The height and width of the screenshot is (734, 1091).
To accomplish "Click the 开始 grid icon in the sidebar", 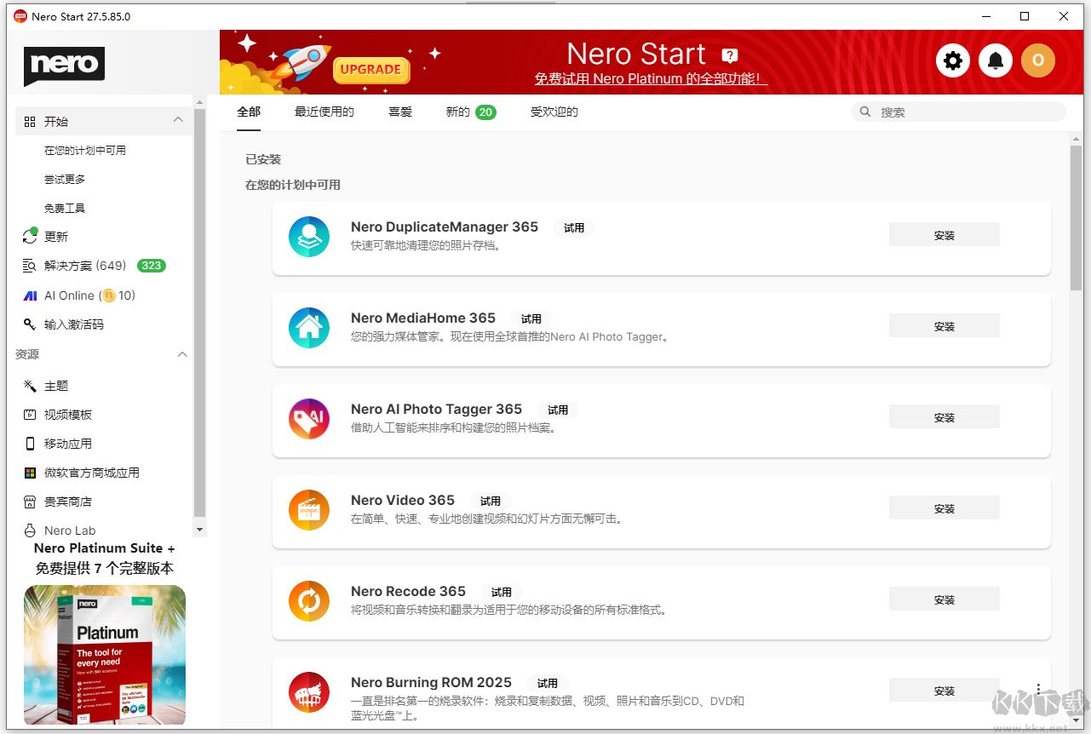I will coord(30,122).
